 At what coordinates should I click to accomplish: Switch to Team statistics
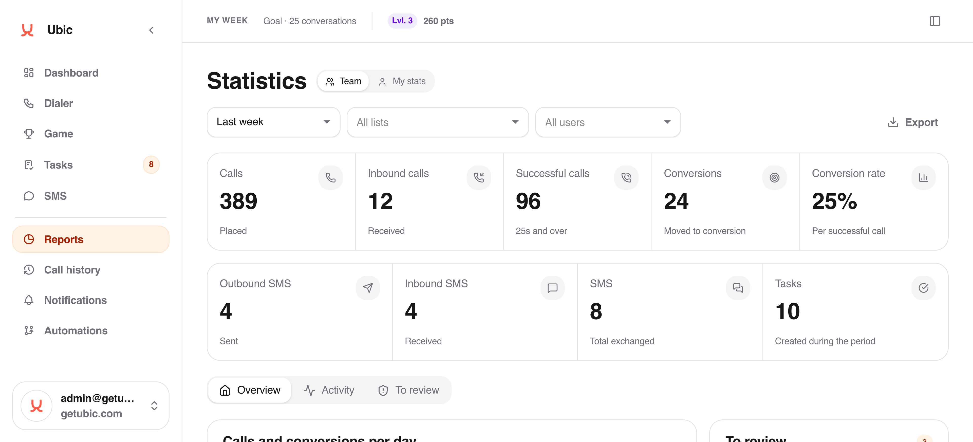343,81
